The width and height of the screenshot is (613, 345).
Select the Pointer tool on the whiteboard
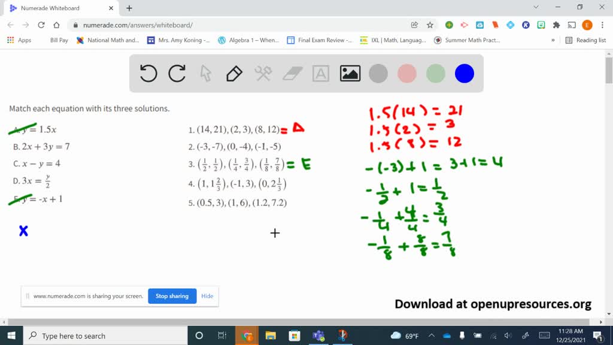coord(205,73)
